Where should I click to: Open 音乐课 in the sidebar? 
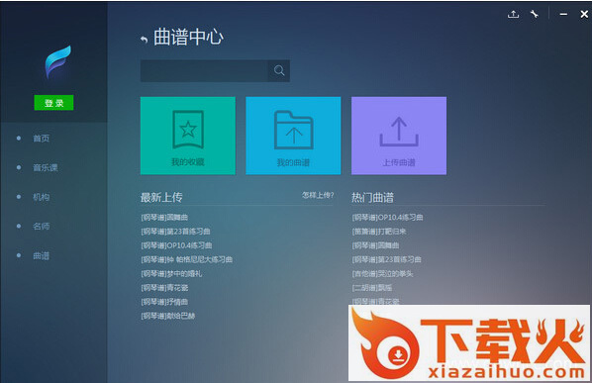(x=46, y=167)
